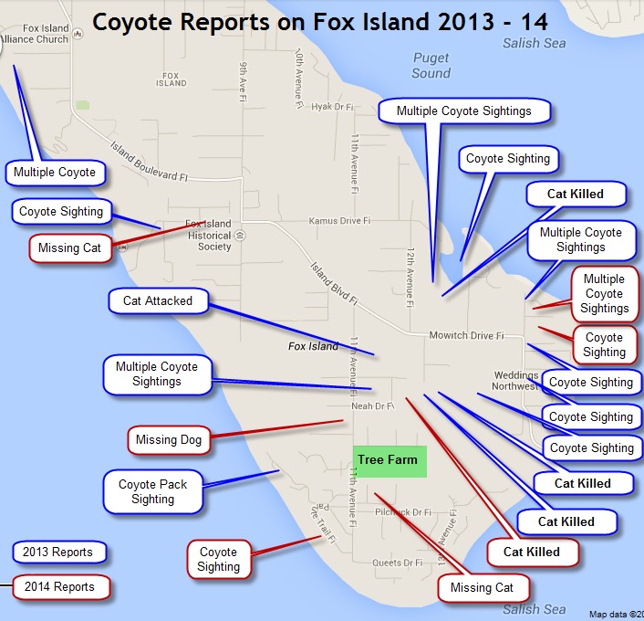The image size is (644, 621).
Task: Click the Fox Island Alliance Church label
Action: [x=35, y=33]
